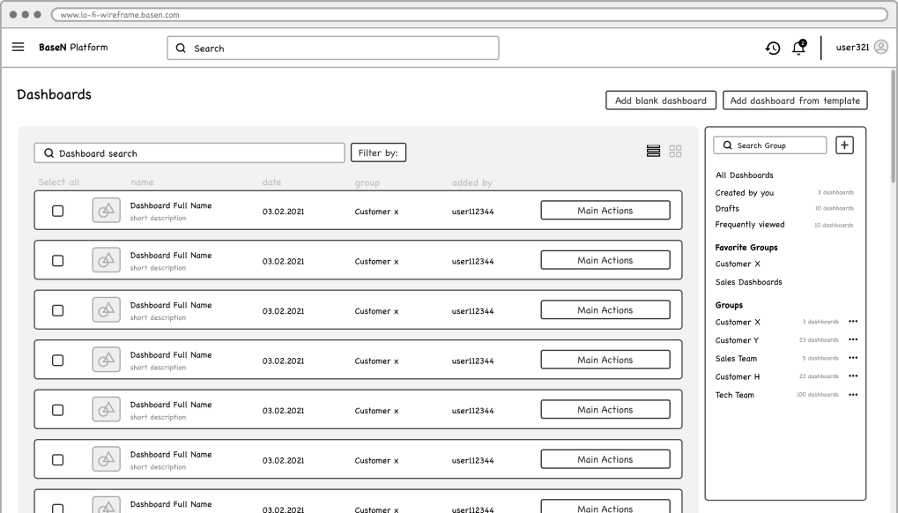Click the magnifier in Dashboard search
This screenshot has width=898, height=513.
click(48, 152)
